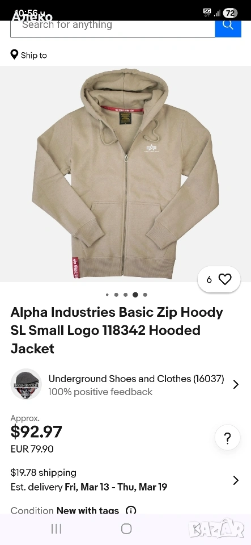Screen dimensions: 251x545
Task: Expand shipping details chevron arrow
Action: [236, 480]
